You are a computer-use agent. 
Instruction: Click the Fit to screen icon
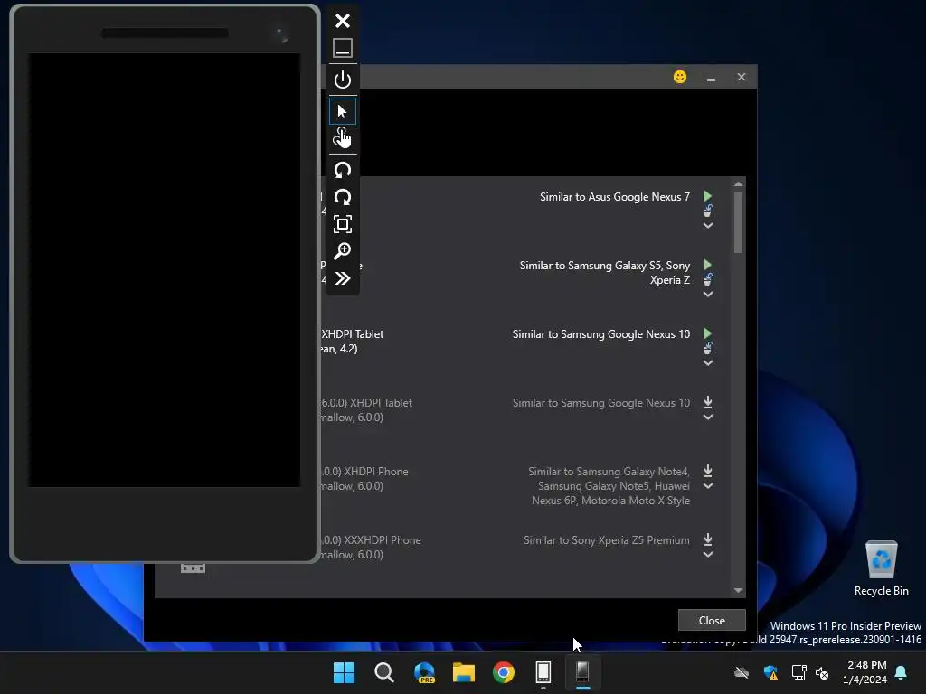[x=343, y=224]
